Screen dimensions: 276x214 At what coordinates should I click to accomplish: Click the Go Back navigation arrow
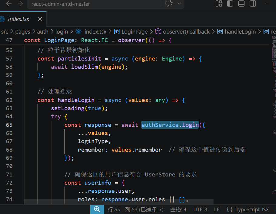tap(9, 4)
